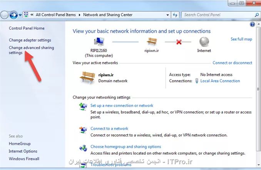This screenshot has width=261, height=170.
Task: Open Troubleshoot problems link
Action: 111,165
